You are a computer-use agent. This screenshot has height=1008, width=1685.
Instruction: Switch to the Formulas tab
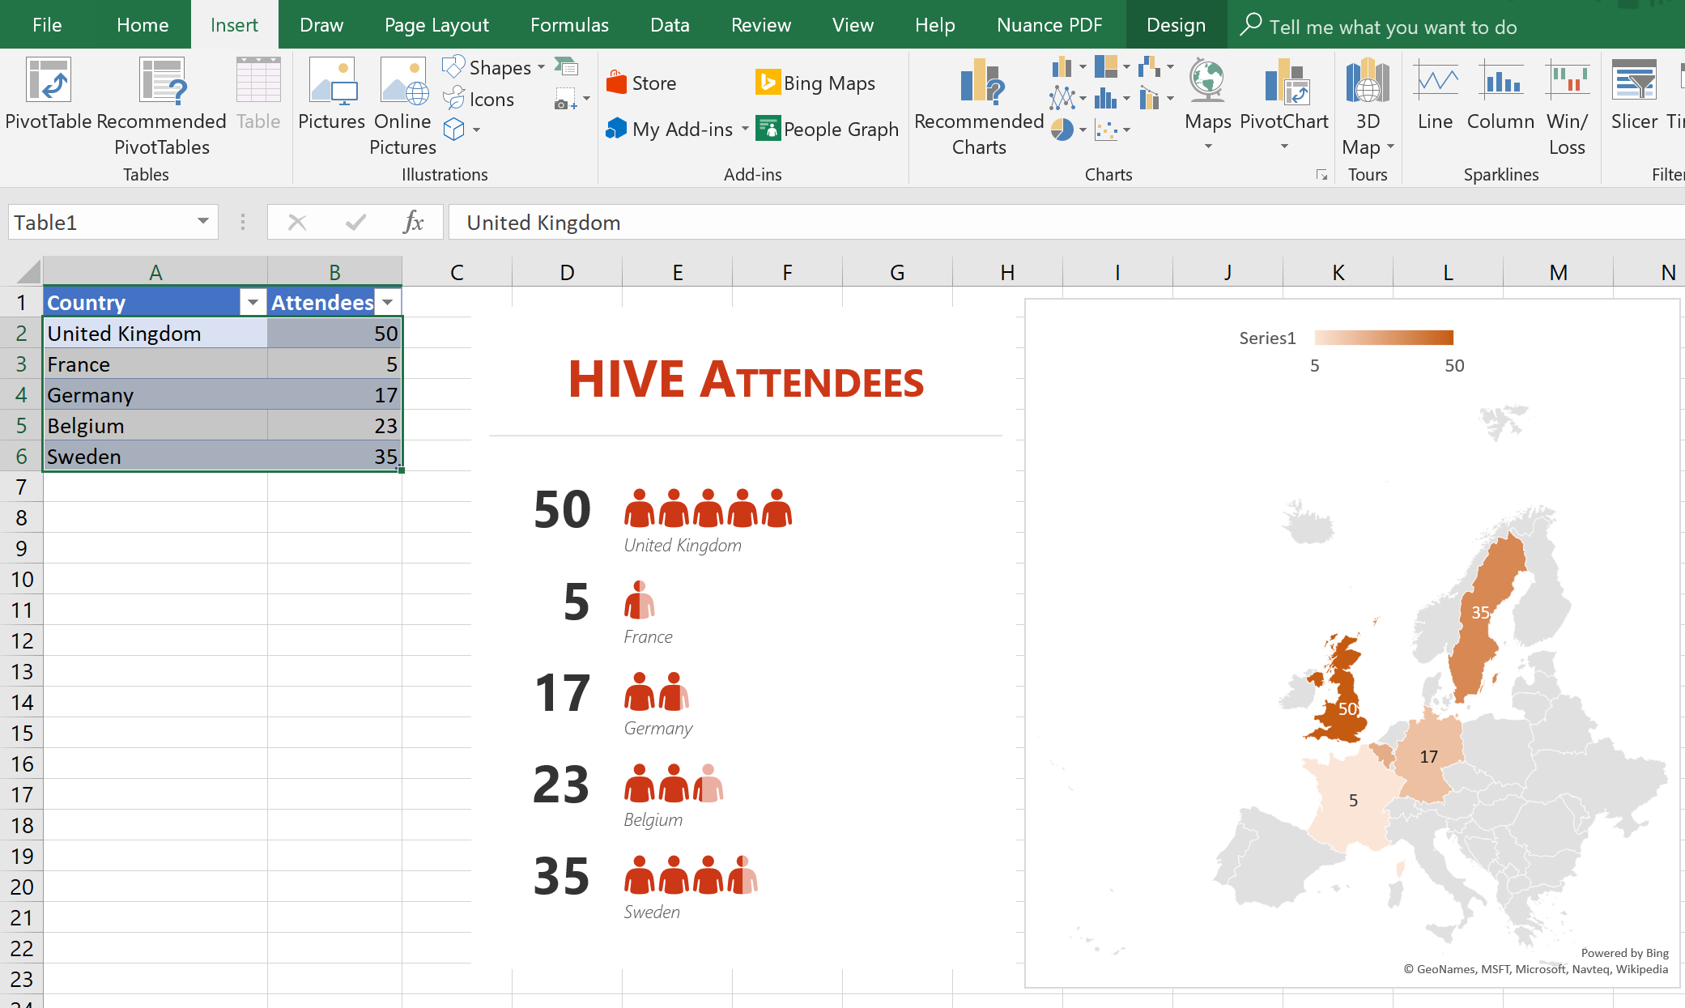(569, 25)
